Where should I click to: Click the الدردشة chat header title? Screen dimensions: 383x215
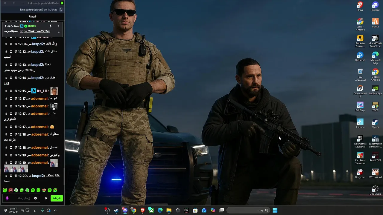coord(32,16)
